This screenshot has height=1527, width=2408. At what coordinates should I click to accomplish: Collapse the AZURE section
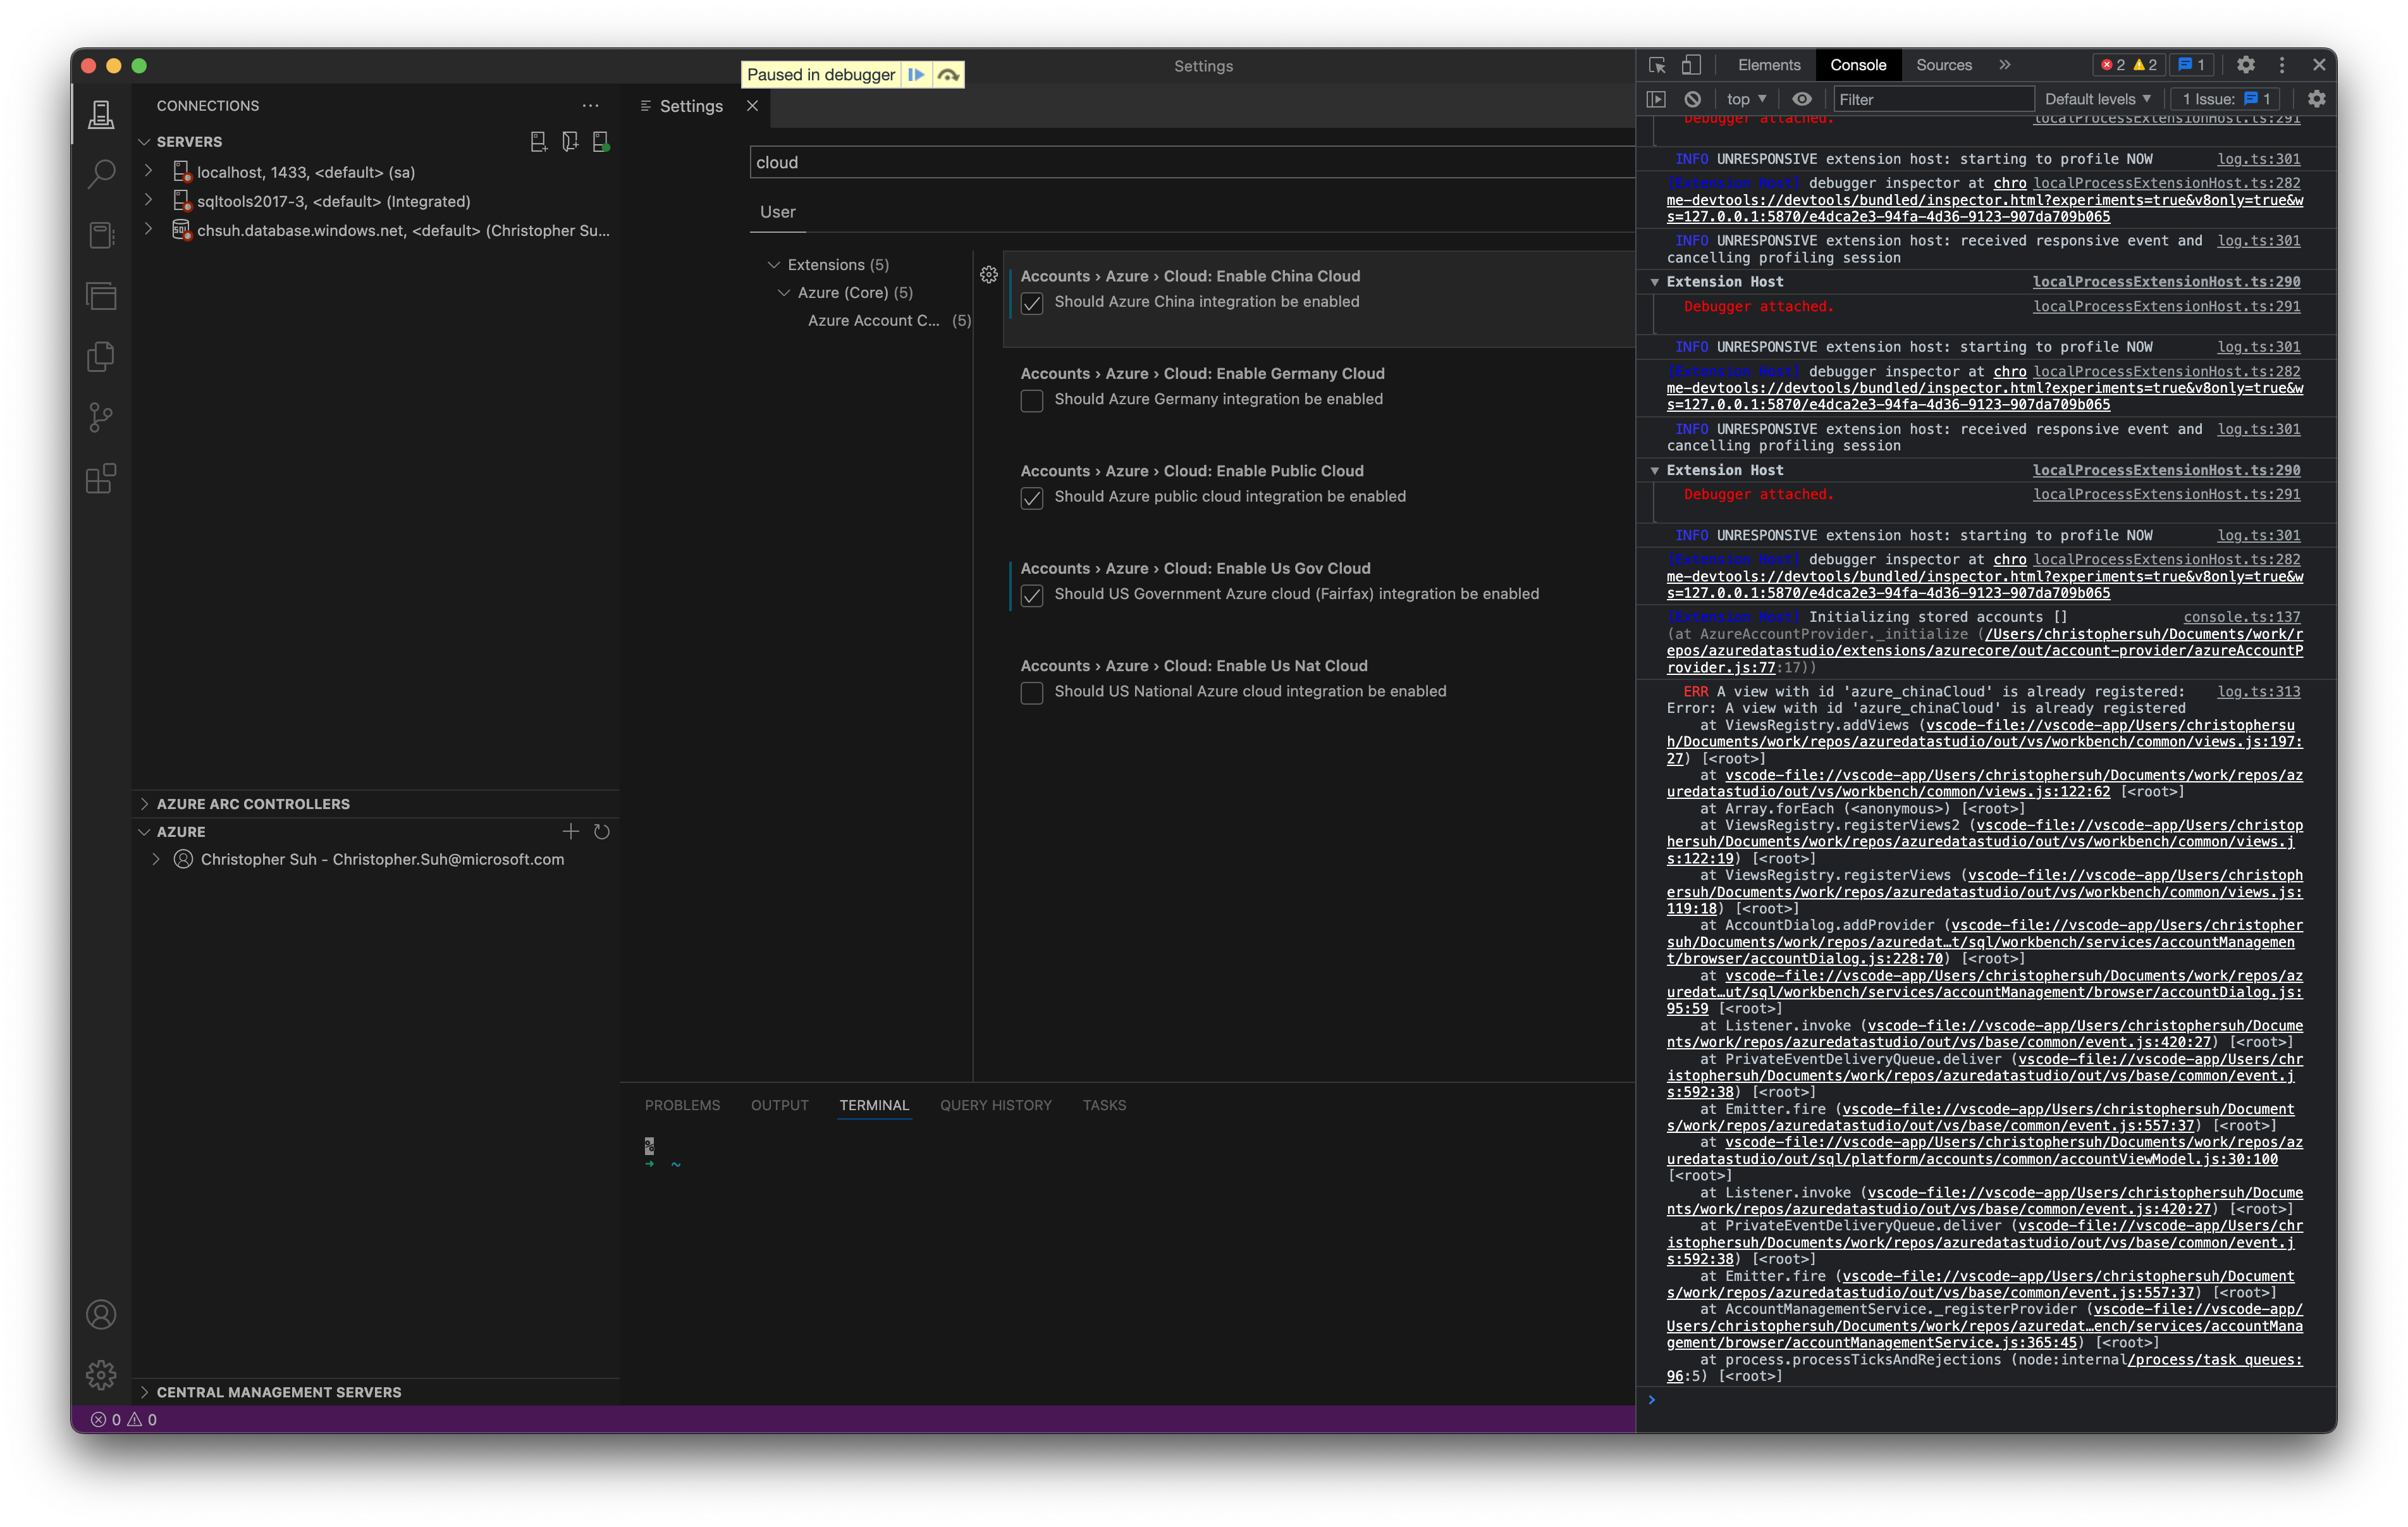[145, 832]
